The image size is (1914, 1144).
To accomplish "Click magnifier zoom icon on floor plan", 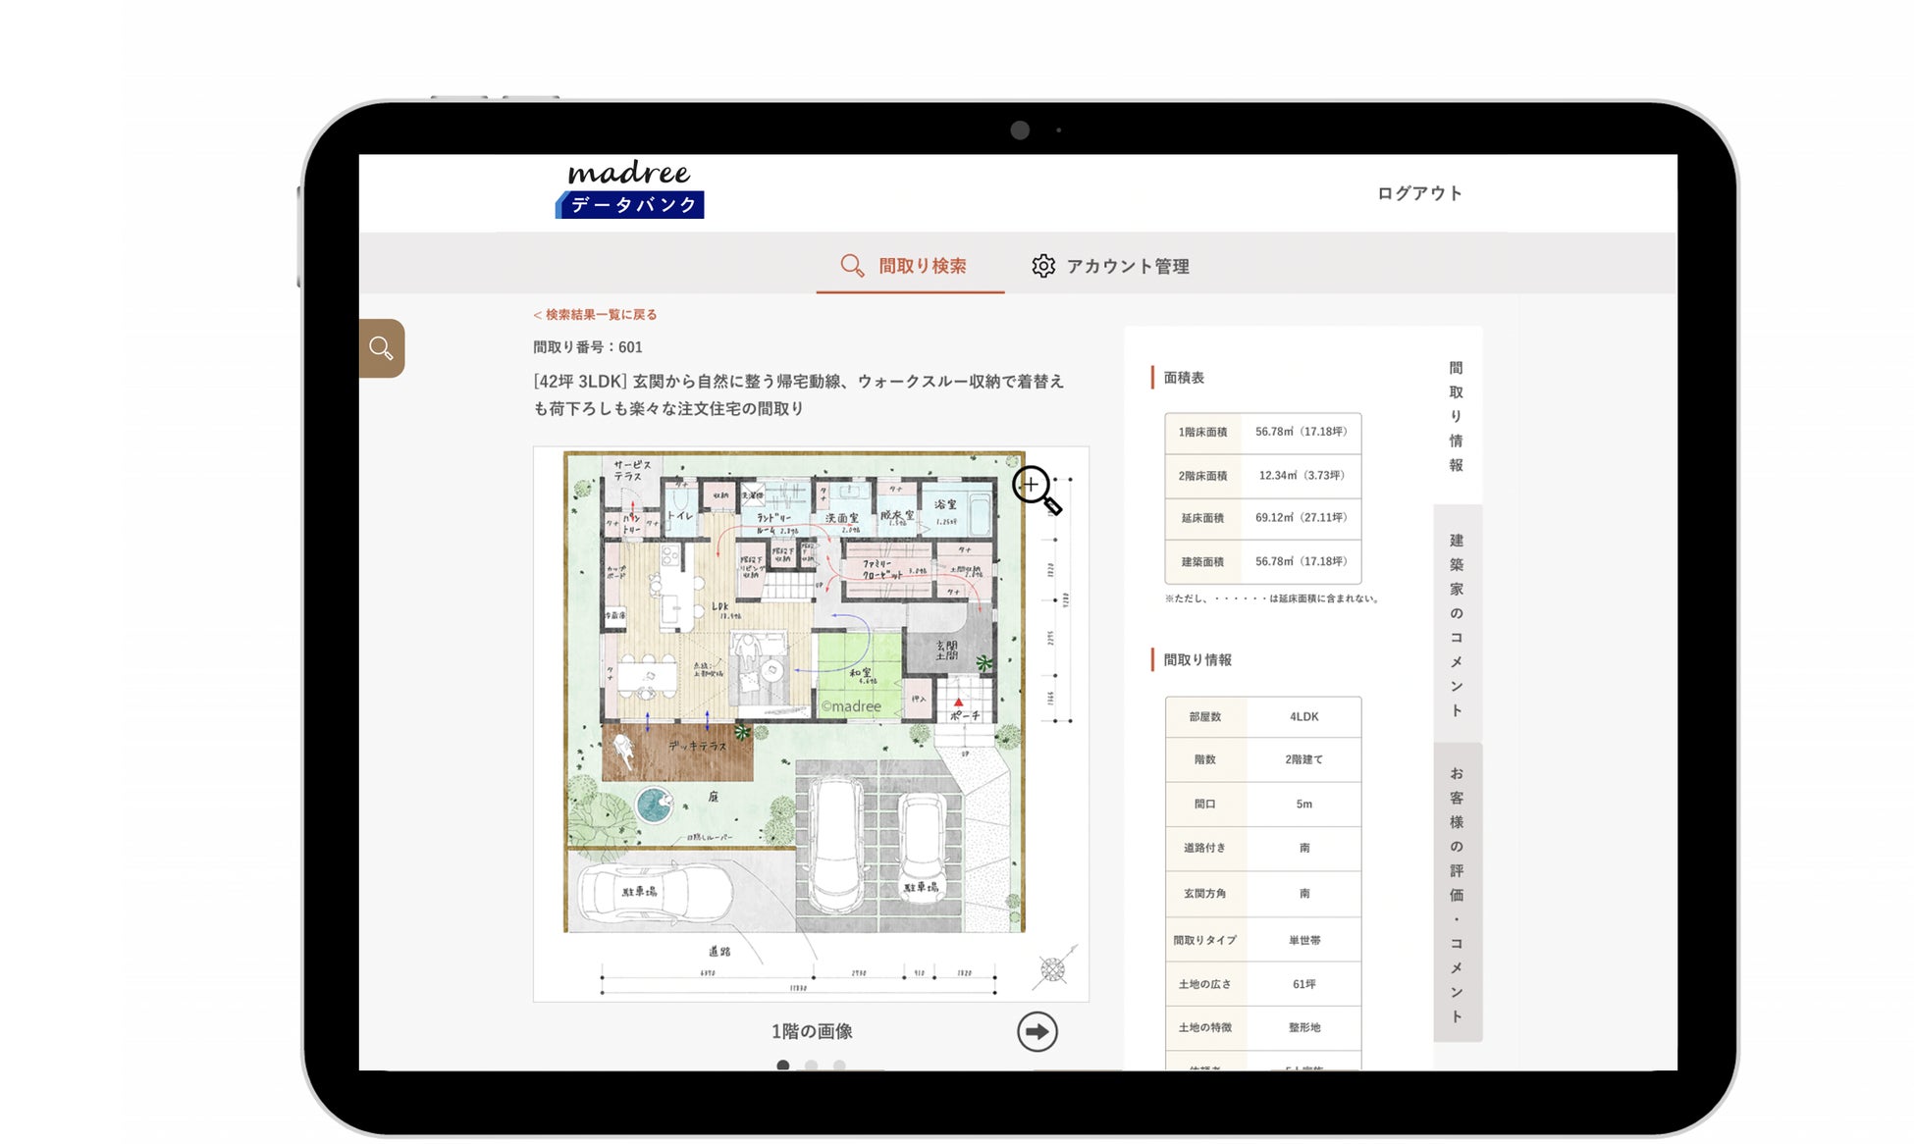I will [x=1036, y=489].
